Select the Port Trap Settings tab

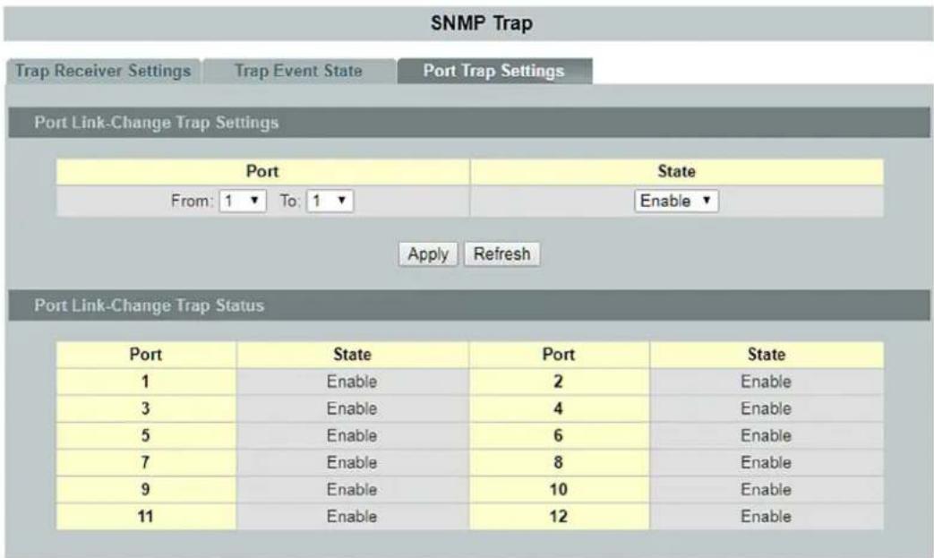click(493, 71)
